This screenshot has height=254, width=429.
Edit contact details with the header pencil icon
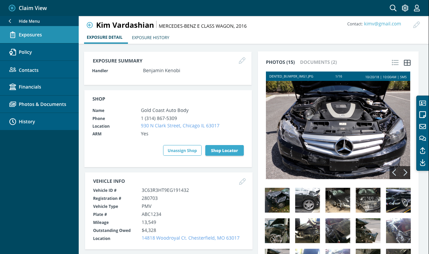click(x=417, y=25)
